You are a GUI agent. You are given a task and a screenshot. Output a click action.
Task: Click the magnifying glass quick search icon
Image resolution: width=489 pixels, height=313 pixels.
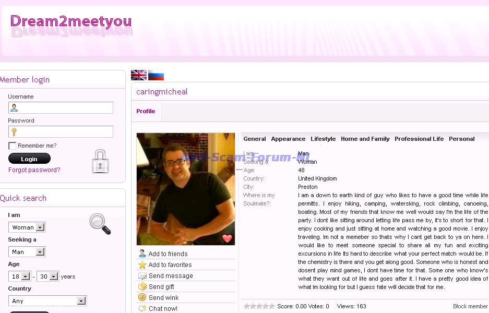click(100, 224)
